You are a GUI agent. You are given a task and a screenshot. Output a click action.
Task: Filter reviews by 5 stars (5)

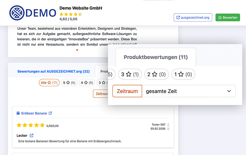click(69, 83)
